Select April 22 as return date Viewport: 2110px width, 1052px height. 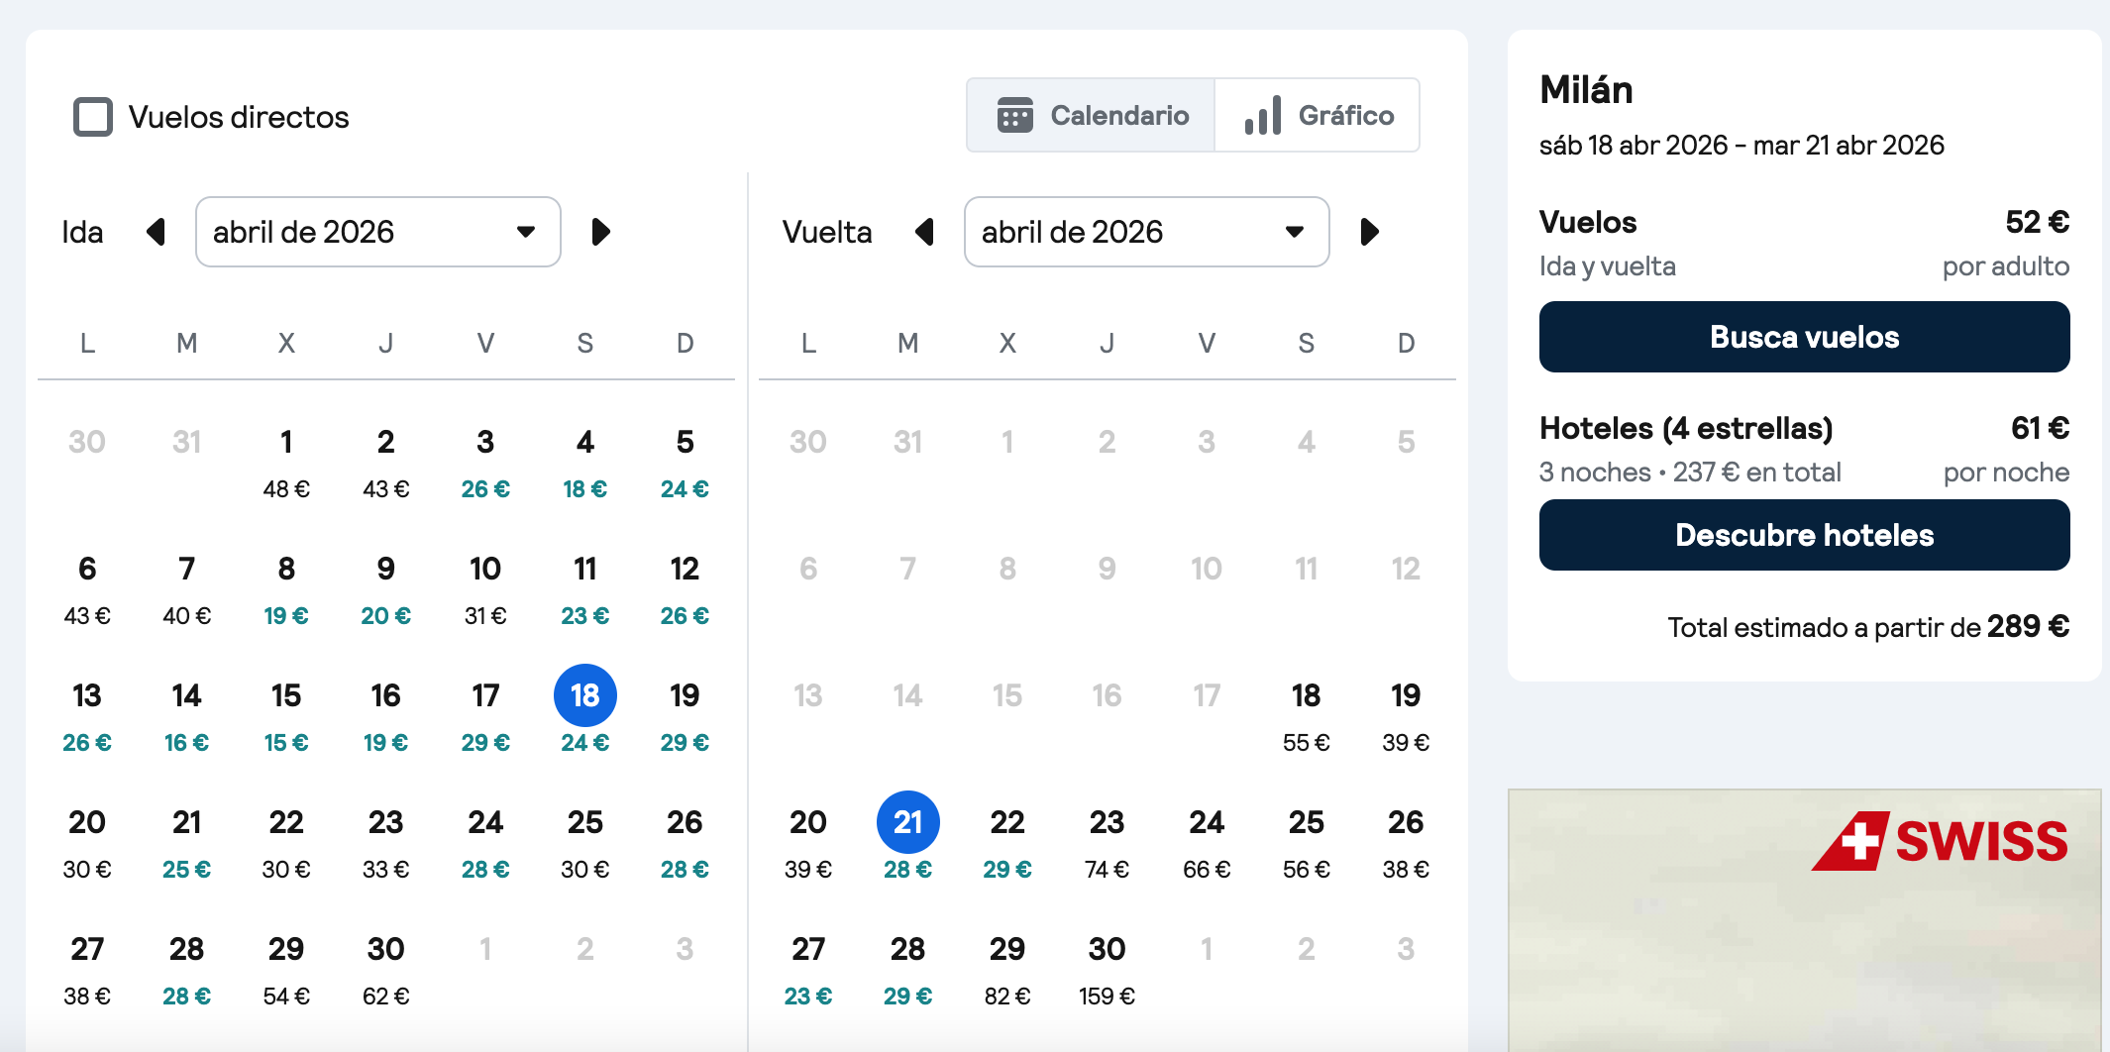pos(1007,842)
